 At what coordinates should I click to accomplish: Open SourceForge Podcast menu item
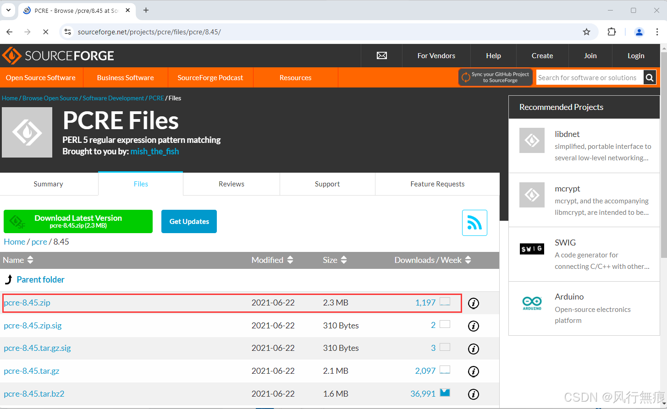tap(210, 78)
